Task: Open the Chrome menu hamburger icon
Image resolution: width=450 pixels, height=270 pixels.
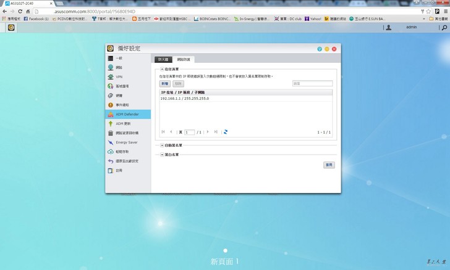Action: tap(446, 12)
